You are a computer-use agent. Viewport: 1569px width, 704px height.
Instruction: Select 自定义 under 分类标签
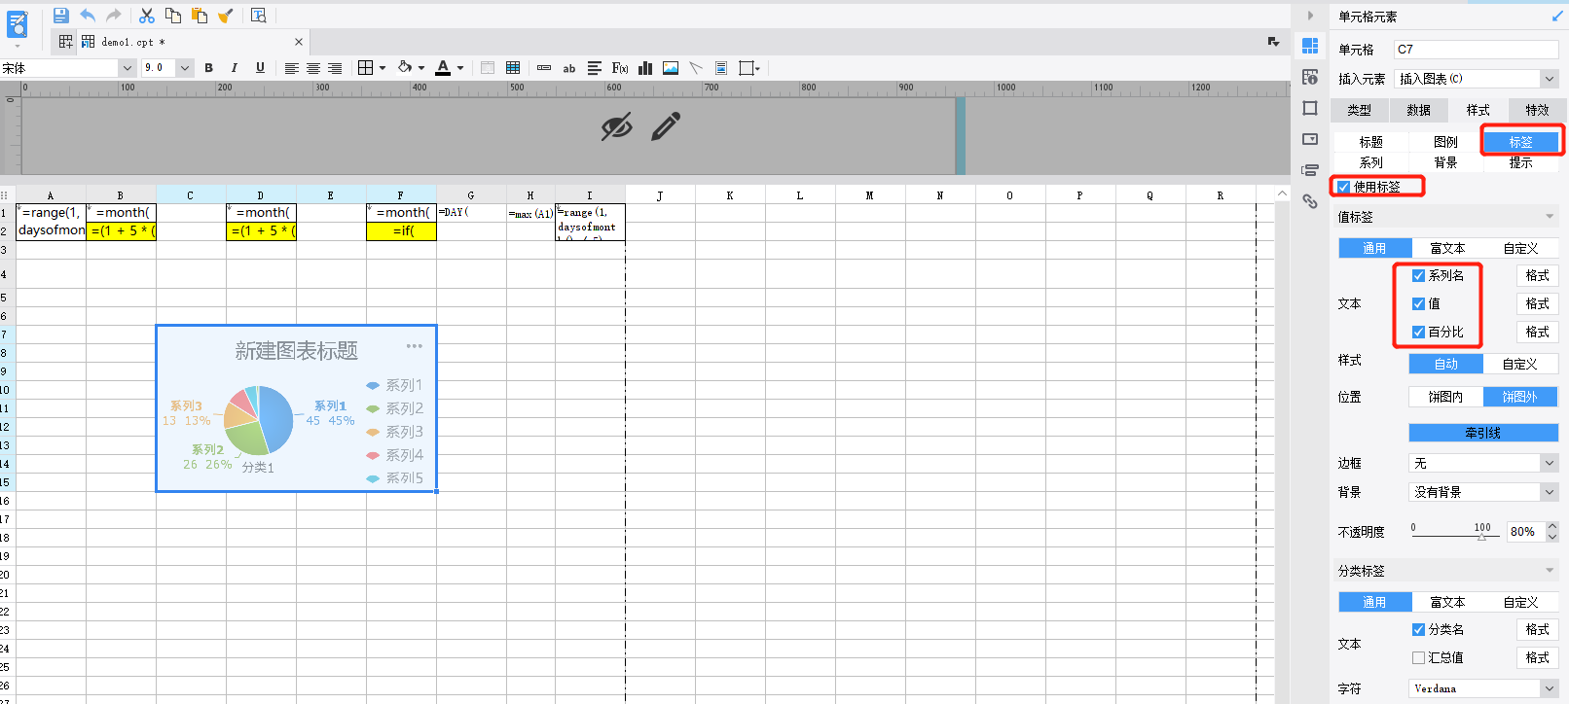(x=1520, y=602)
